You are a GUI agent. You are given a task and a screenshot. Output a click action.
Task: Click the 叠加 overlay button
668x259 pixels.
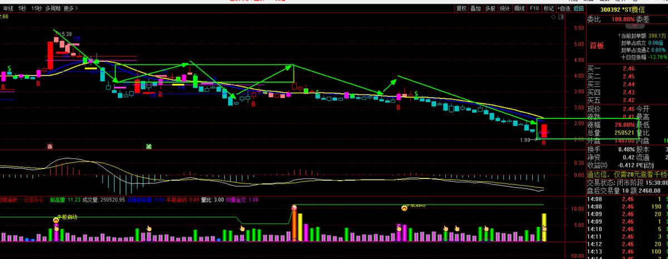coord(475,8)
